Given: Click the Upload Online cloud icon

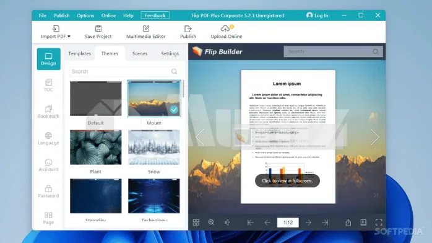Looking at the screenshot, I should pyautogui.click(x=225, y=29).
